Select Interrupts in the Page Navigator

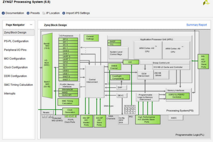pyautogui.click(x=10, y=93)
